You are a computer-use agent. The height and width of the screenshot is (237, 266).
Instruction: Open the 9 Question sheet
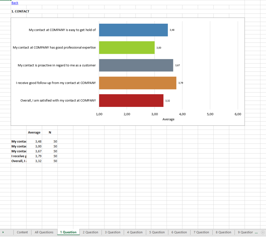[245, 232]
